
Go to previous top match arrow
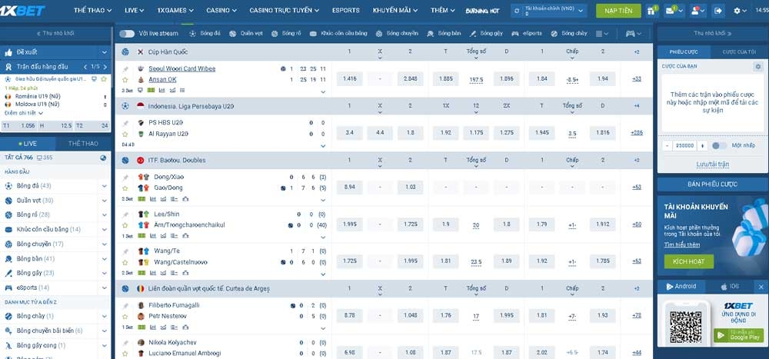click(85, 67)
